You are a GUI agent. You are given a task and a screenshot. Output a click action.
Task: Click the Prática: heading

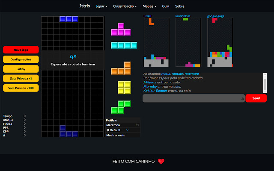[x=111, y=120]
